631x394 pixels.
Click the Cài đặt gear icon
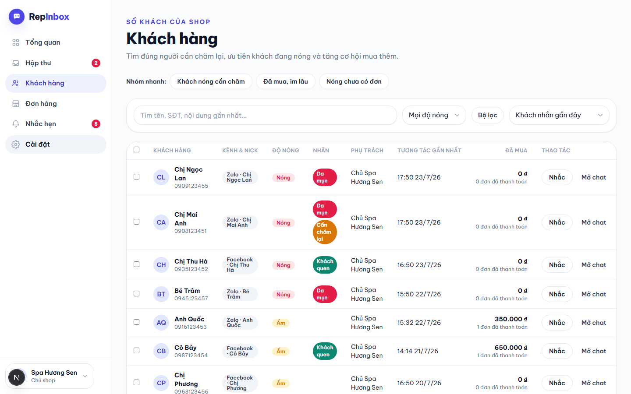coord(16,144)
